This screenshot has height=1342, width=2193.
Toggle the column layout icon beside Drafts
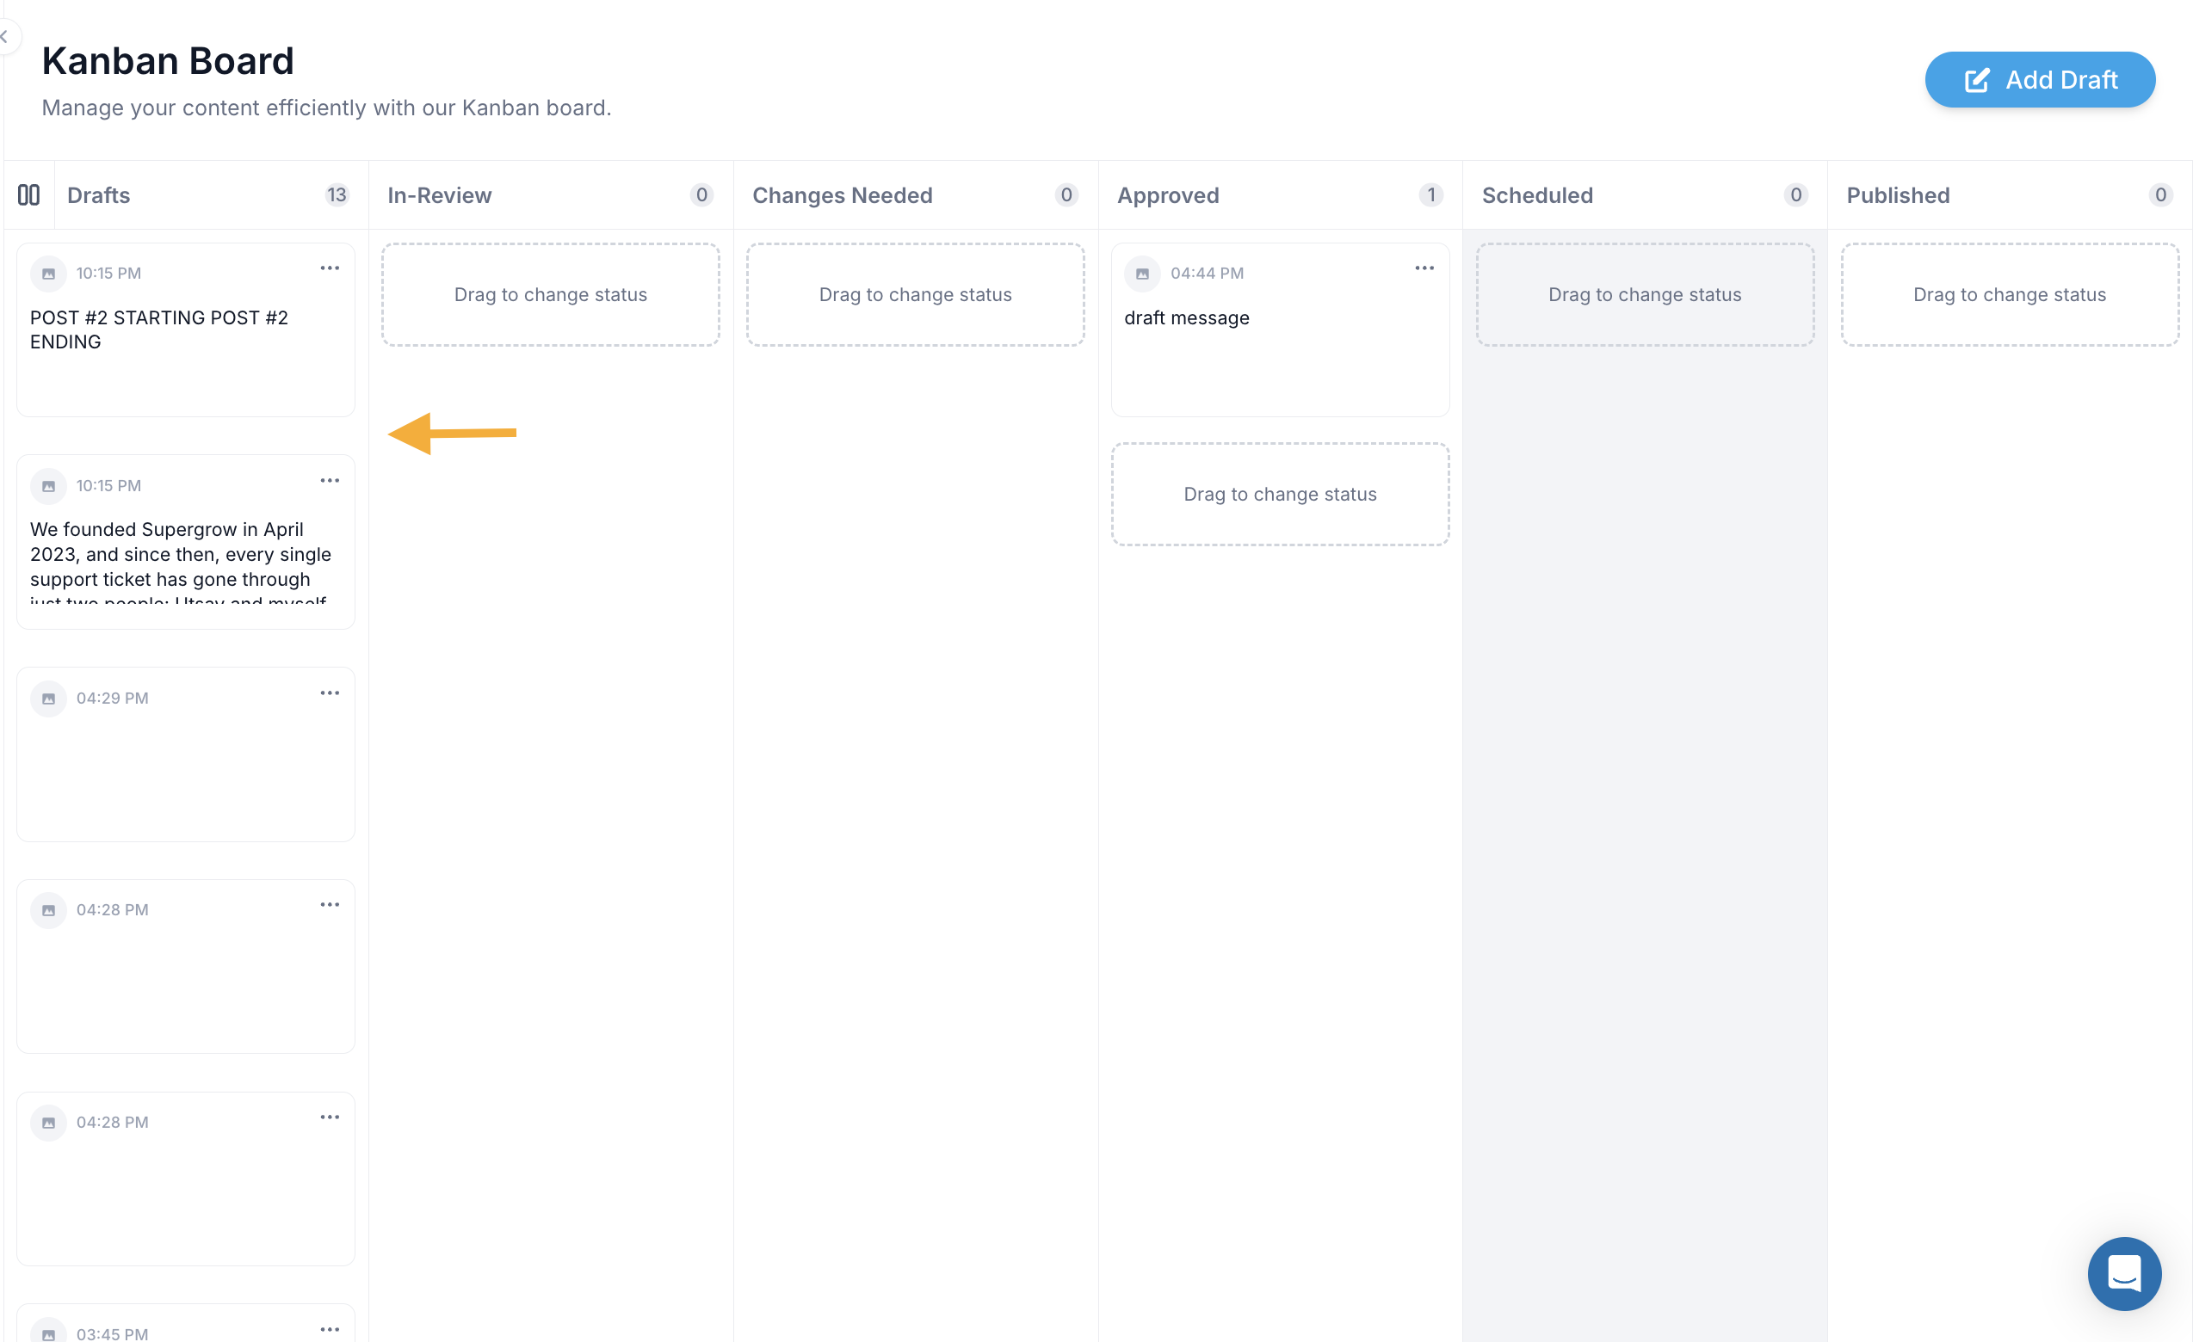click(28, 194)
